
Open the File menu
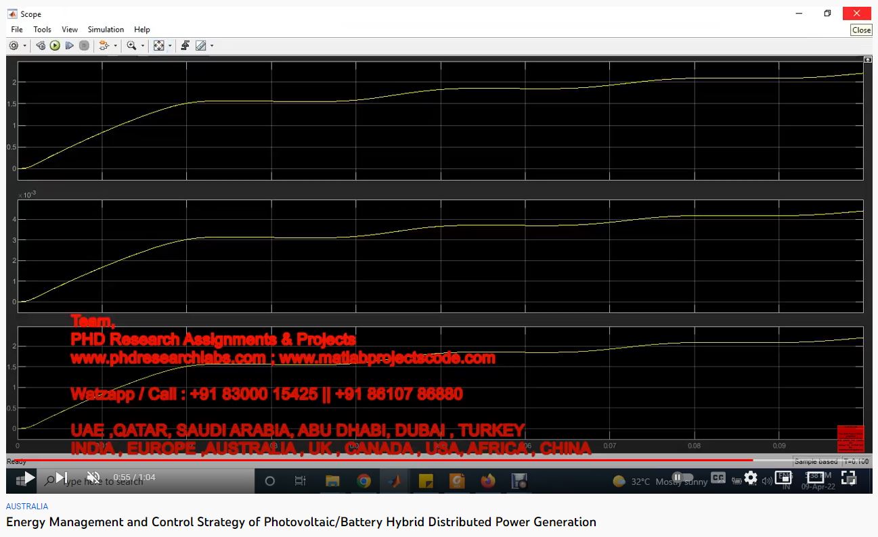(17, 30)
